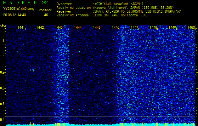Select the file name YY2508161440.png
The image size is (198, 126).
(19, 9)
